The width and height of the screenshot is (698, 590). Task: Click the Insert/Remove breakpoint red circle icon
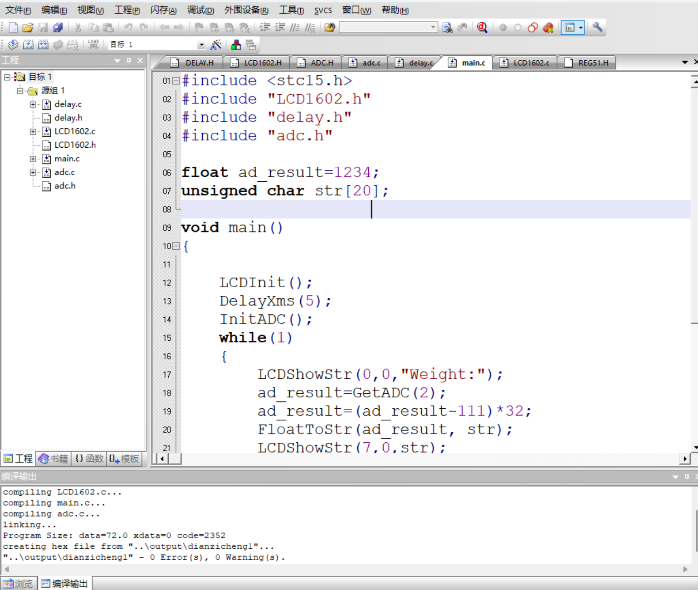point(503,28)
